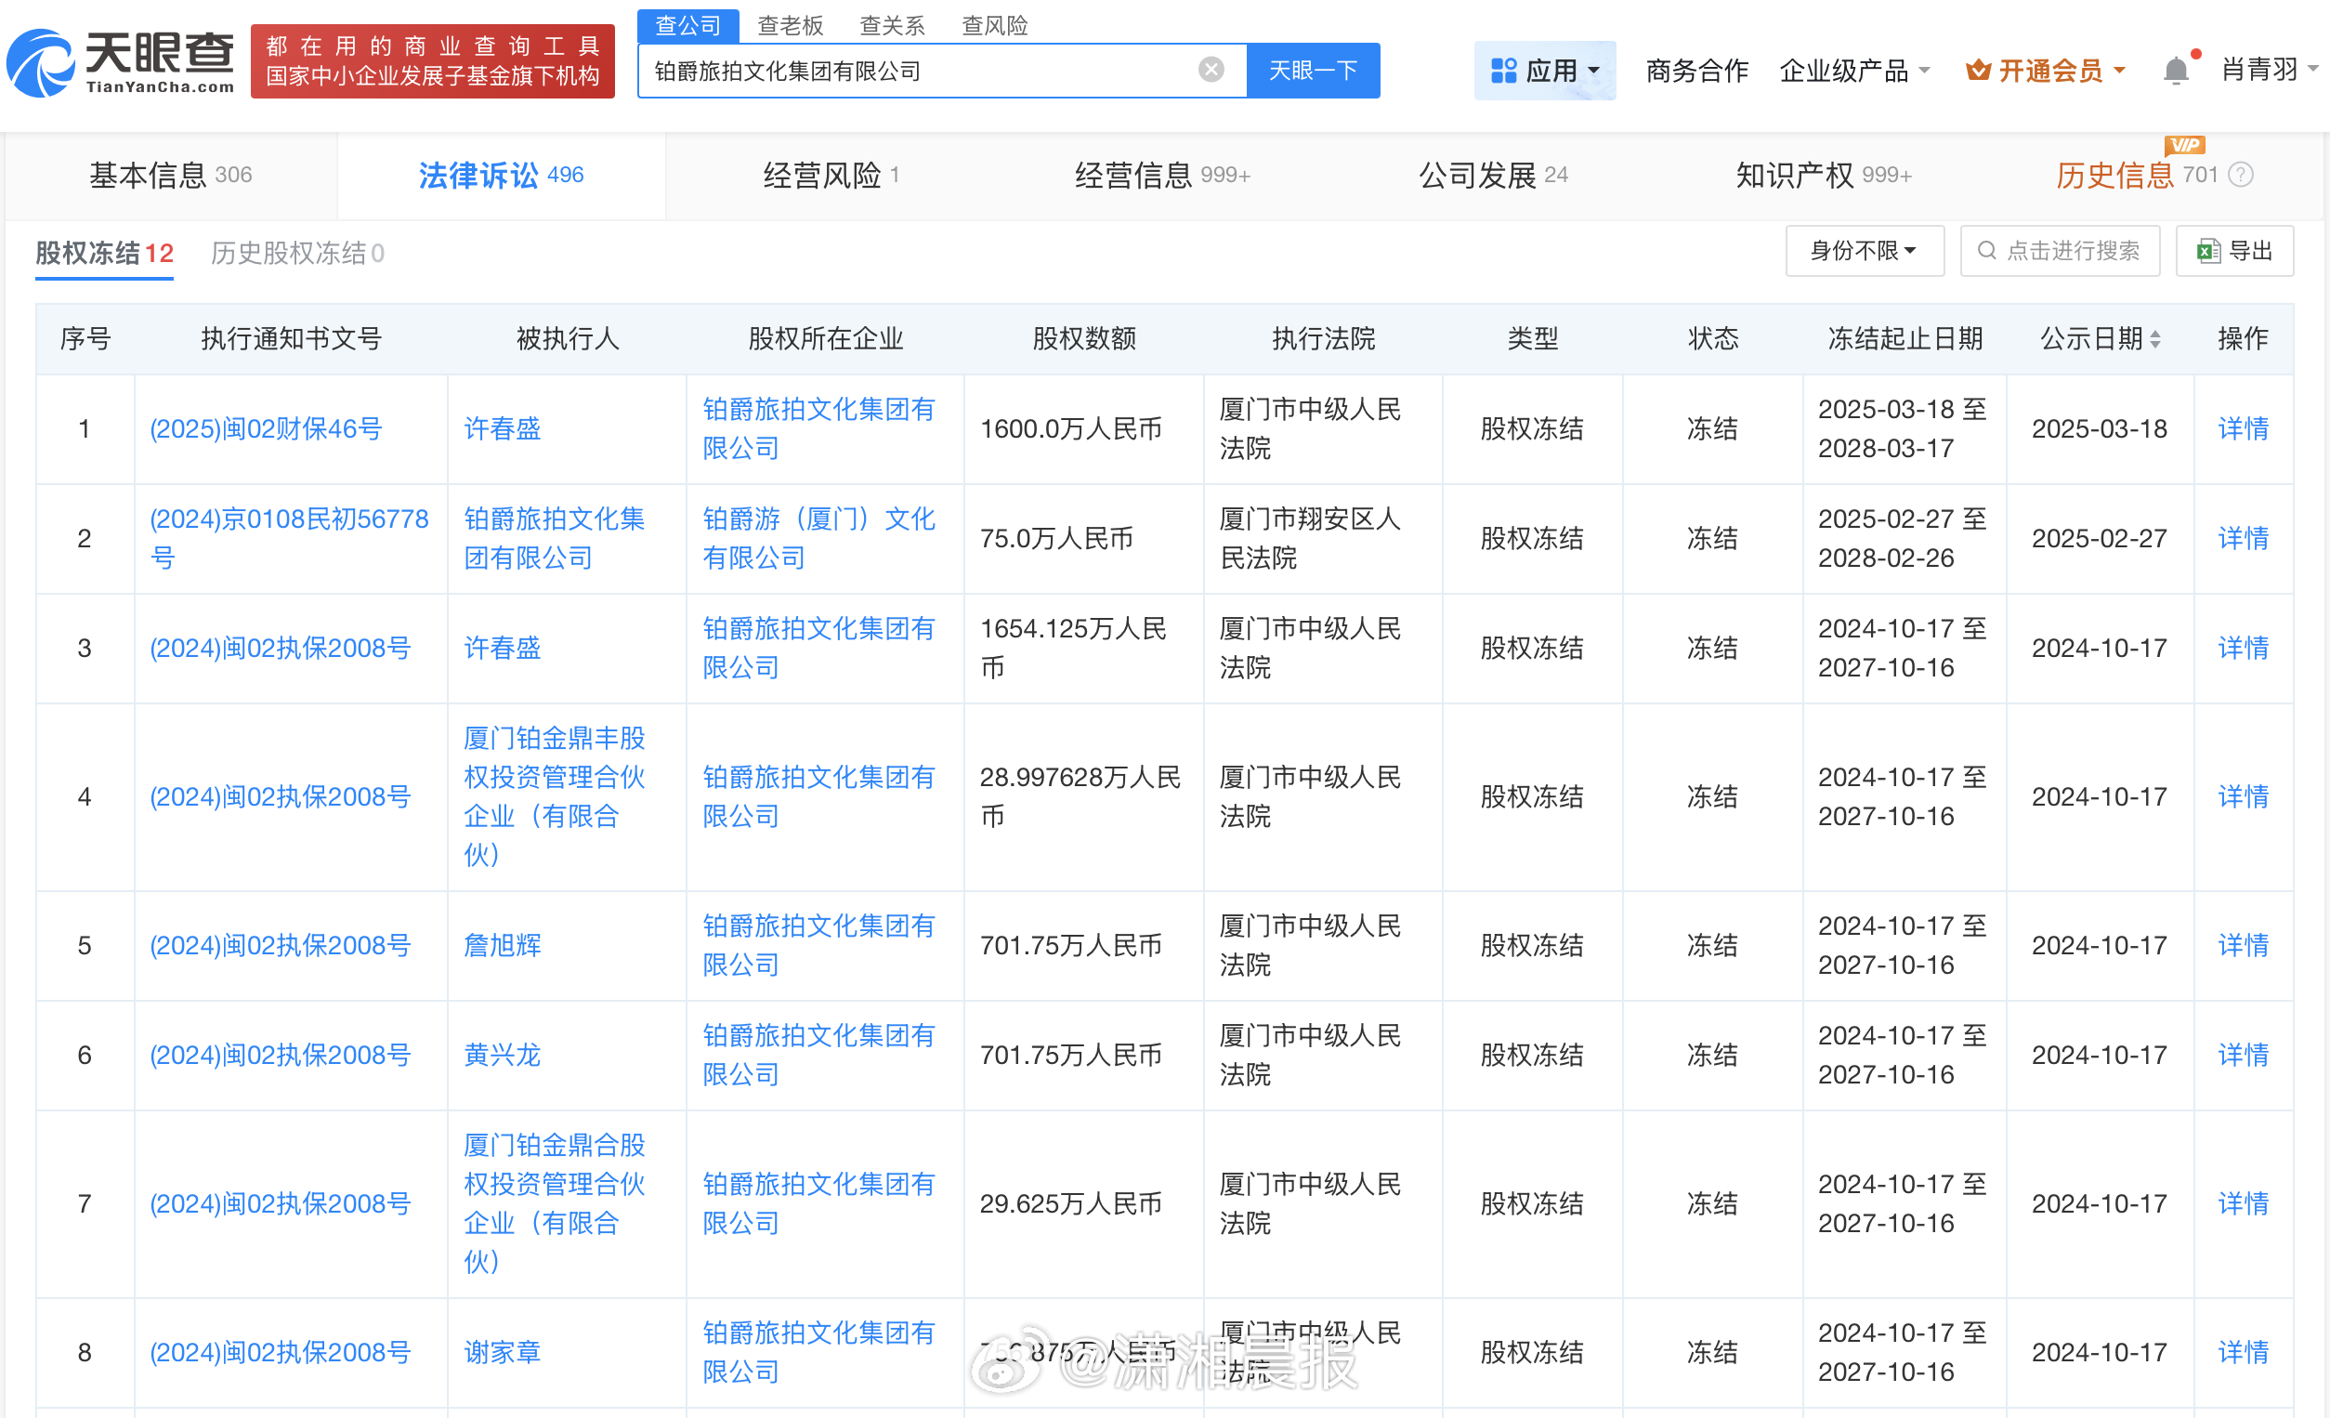Image resolution: width=2330 pixels, height=1418 pixels.
Task: Open the 应用 dropdown
Action: (1544, 70)
